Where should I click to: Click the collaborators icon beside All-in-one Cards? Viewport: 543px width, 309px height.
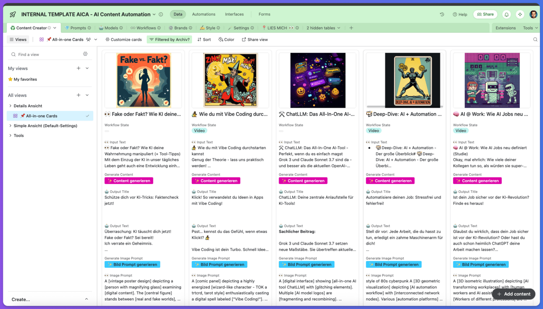click(88, 40)
